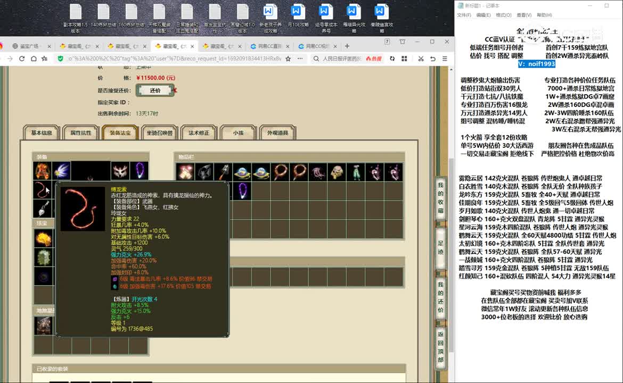Focus the browser search box
This screenshot has height=383, width=623.
342,59
